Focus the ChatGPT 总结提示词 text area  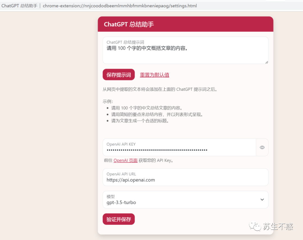pyautogui.click(x=185, y=50)
